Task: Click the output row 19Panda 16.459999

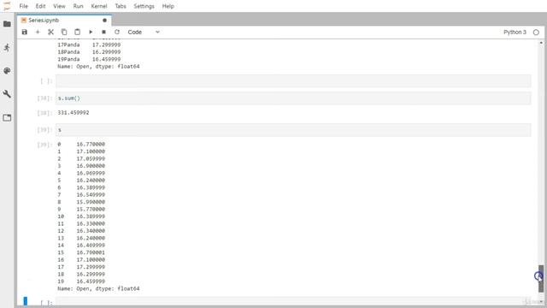Action: [x=89, y=59]
